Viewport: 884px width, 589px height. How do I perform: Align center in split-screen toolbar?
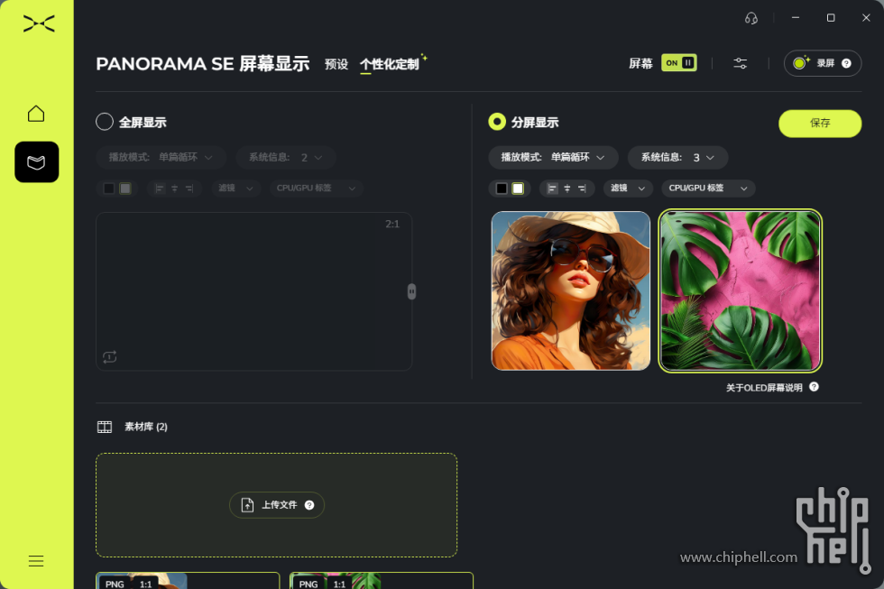[x=567, y=189]
